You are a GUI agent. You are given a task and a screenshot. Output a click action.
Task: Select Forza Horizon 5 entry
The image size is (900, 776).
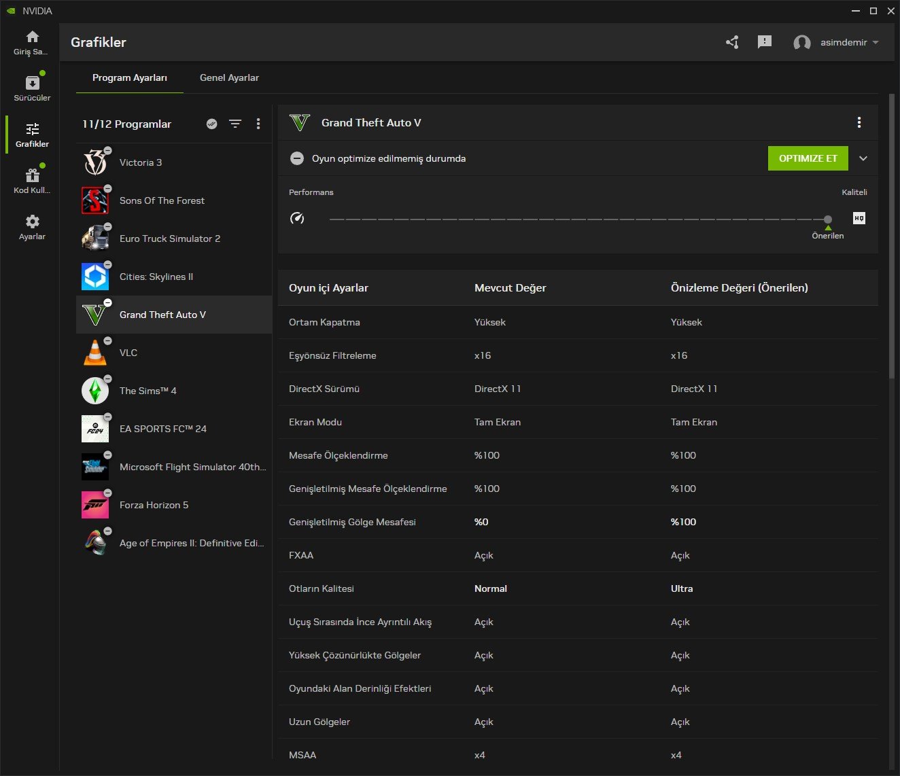pyautogui.click(x=174, y=505)
